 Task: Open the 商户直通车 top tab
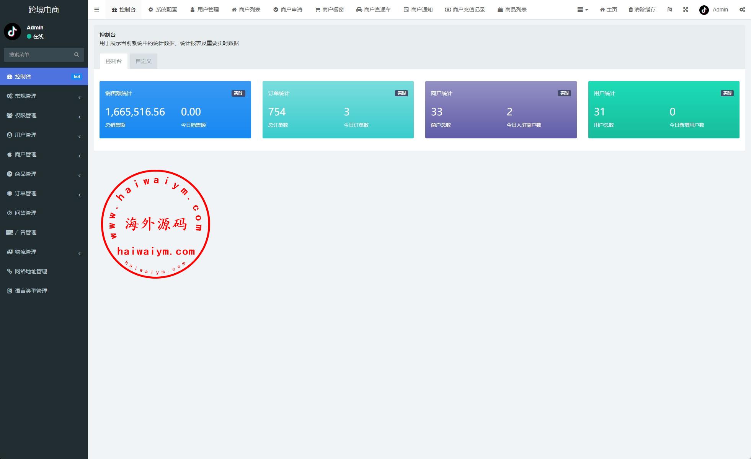point(373,10)
